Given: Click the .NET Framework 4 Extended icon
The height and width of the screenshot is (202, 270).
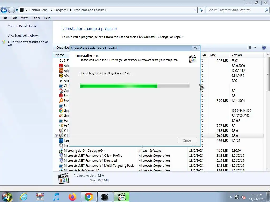Looking at the screenshot, I should (x=61, y=161).
